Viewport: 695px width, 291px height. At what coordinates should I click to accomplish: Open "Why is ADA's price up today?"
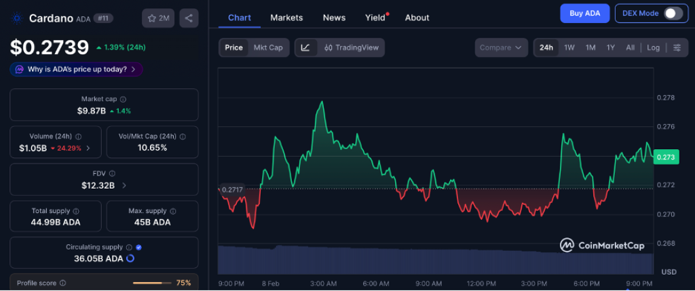[x=76, y=69]
